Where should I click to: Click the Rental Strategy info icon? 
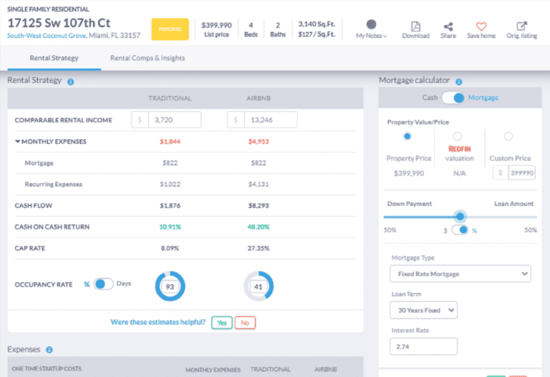coord(71,82)
